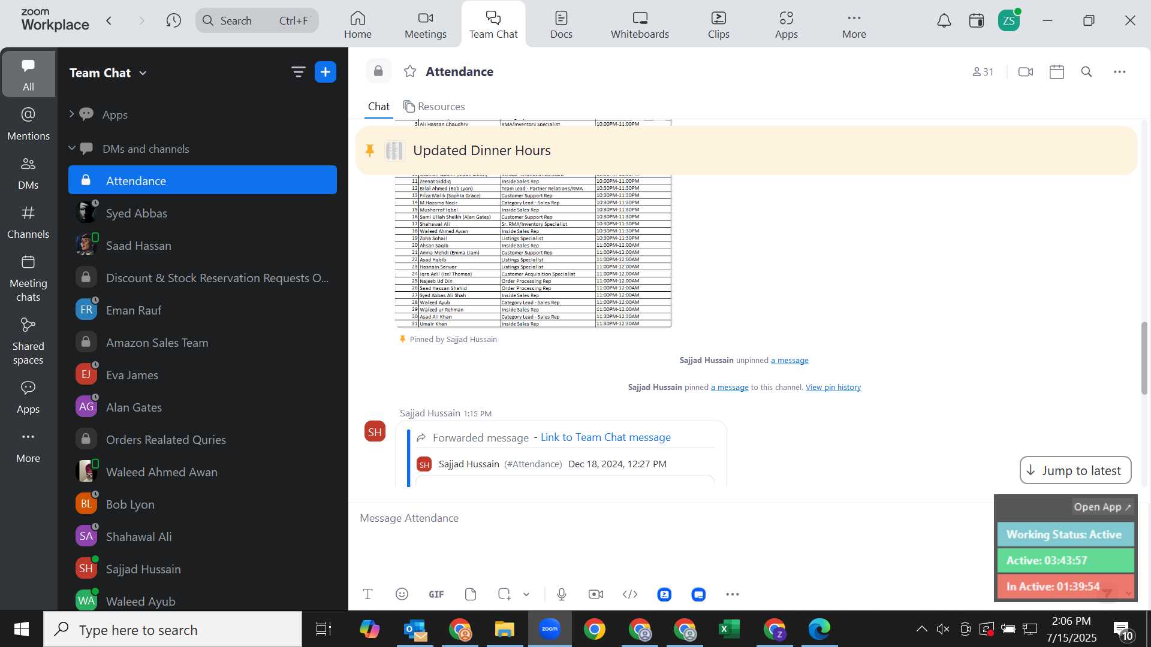The height and width of the screenshot is (647, 1151).
Task: Open Mentions in sidebar
Action: click(x=28, y=124)
